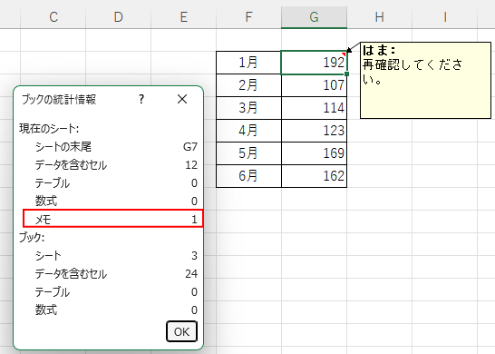Select column C header
Image resolution: width=495 pixels, height=354 pixels.
[53, 17]
